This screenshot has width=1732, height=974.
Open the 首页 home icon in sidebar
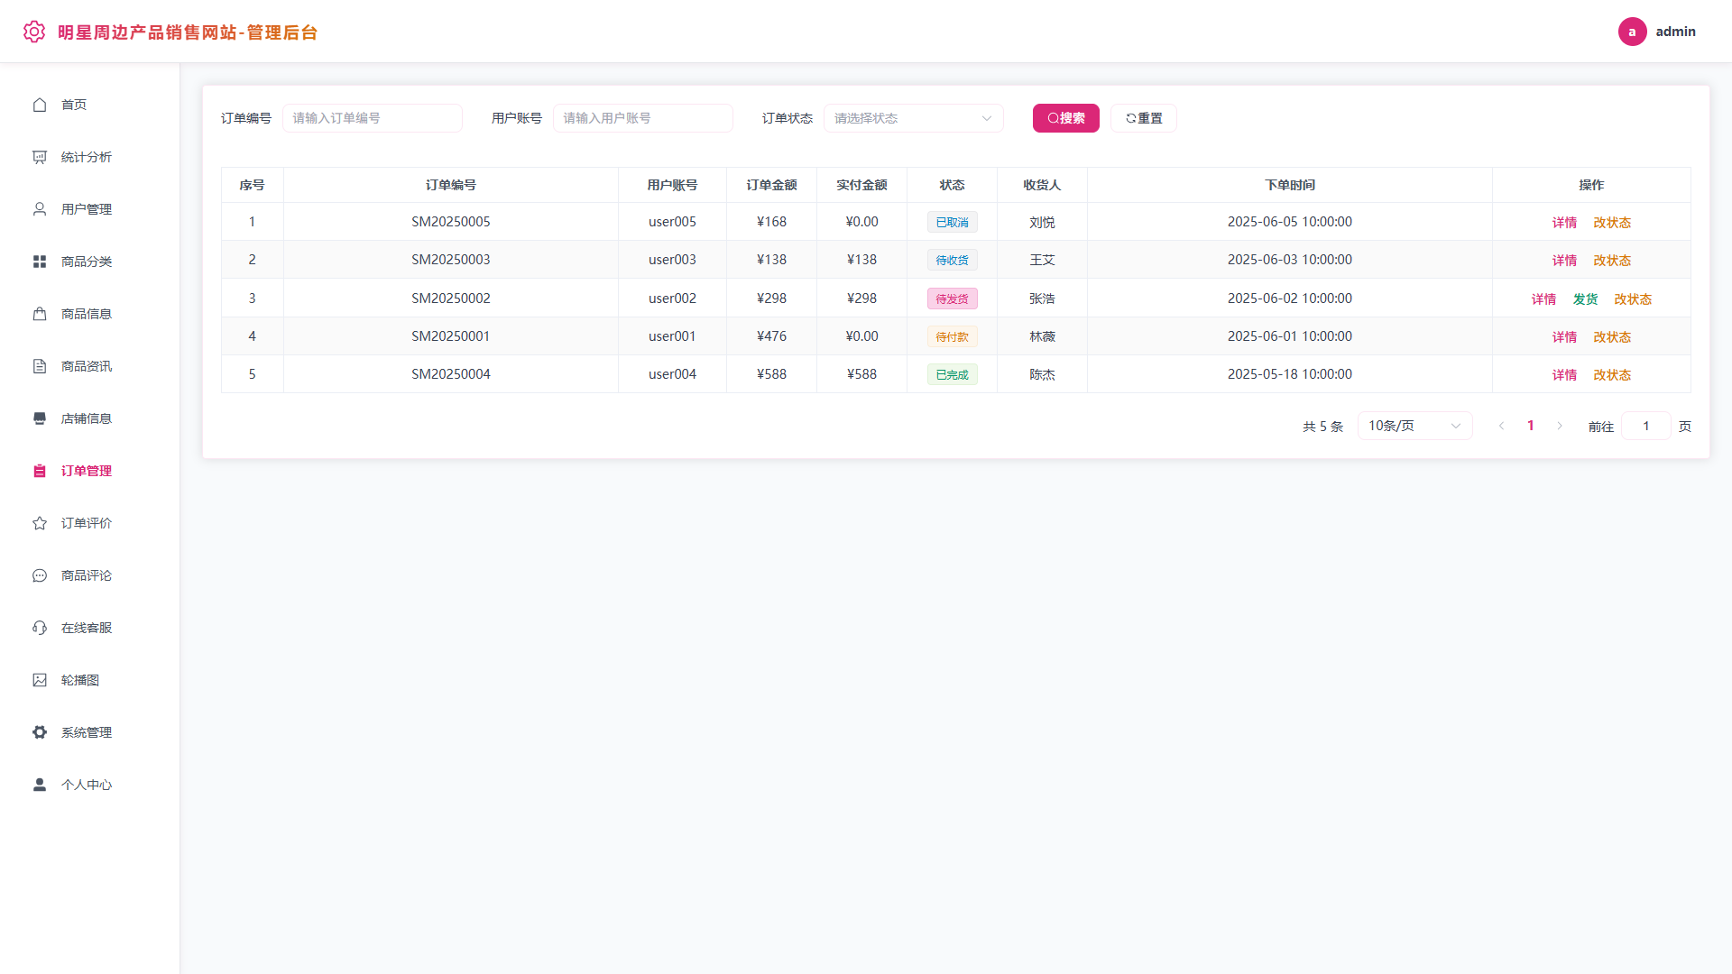pyautogui.click(x=40, y=105)
